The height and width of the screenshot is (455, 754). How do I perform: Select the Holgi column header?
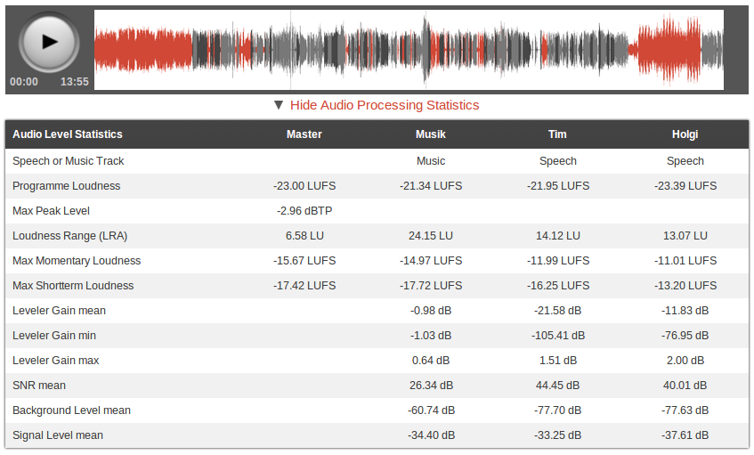[x=685, y=134]
